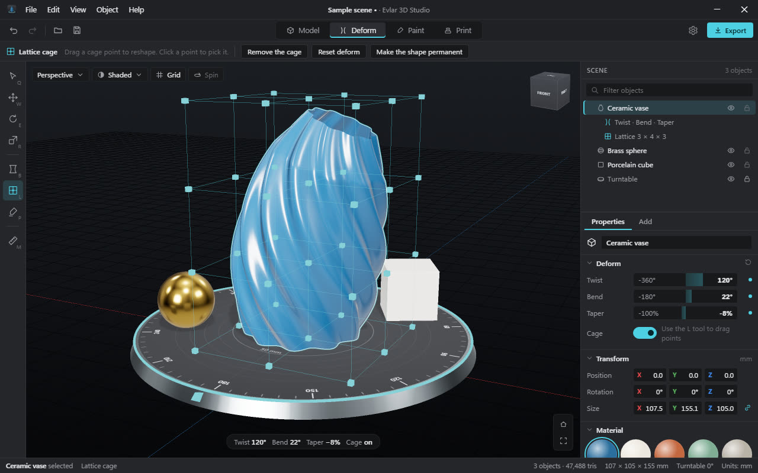Toggle visibility of the Porcelain cube
The width and height of the screenshot is (758, 473).
click(x=731, y=165)
